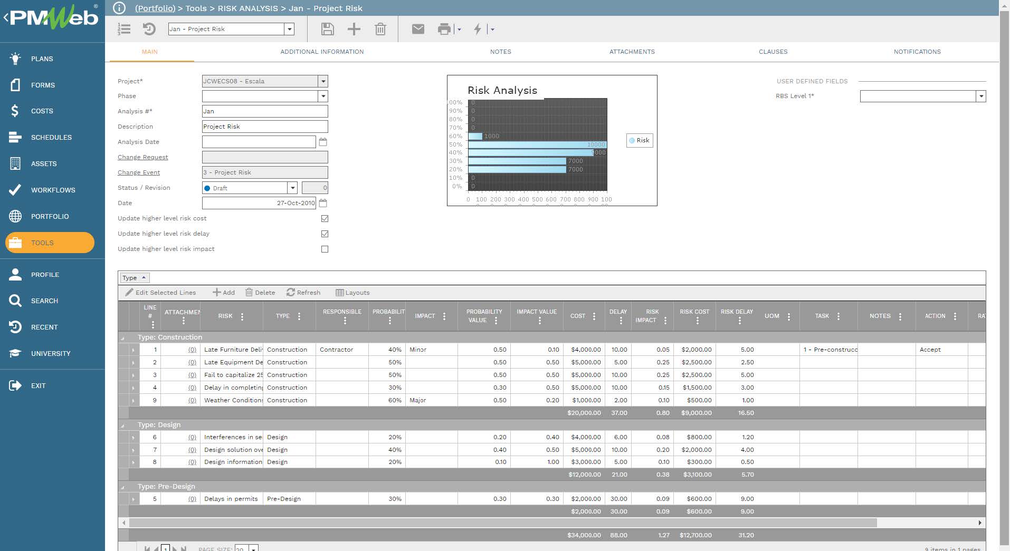Toggle the Risk legend series in chart

pos(640,140)
